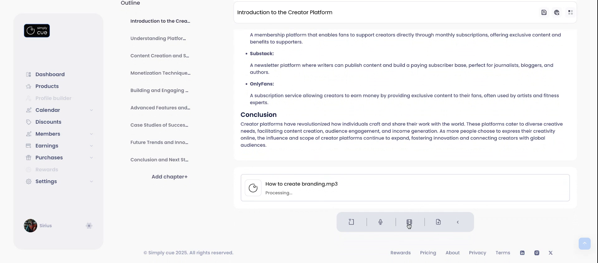Click the scroll-to-top arrow button

coord(585,243)
